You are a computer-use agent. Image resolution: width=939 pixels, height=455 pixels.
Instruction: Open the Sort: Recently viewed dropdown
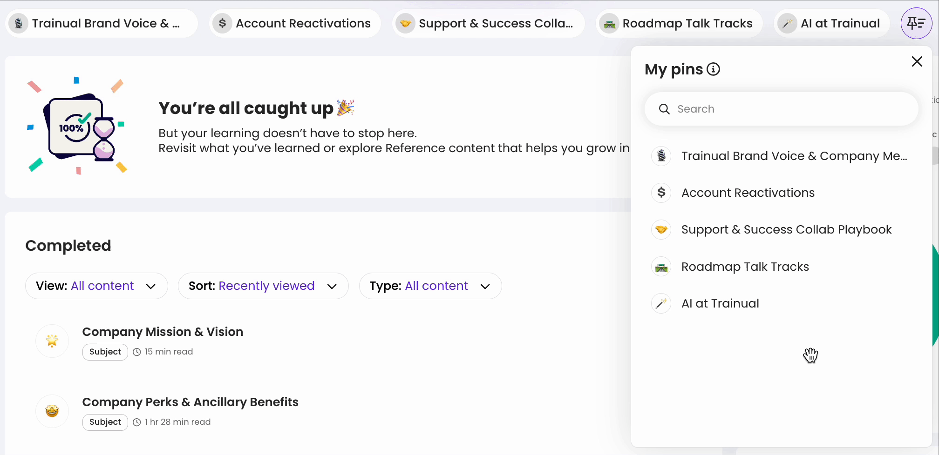point(263,286)
